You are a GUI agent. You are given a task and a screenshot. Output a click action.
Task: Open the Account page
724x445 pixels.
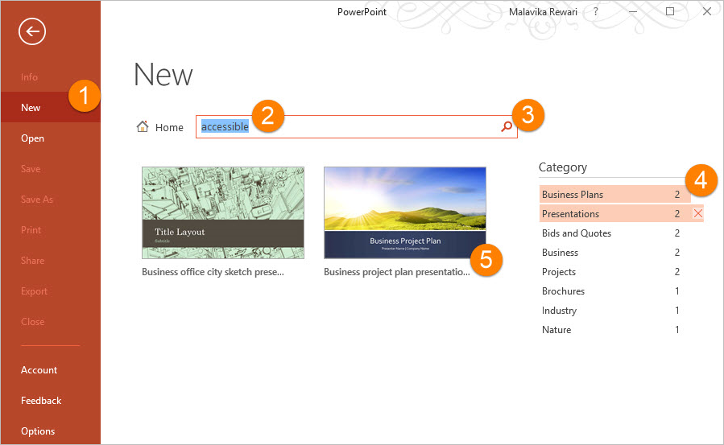coord(39,370)
